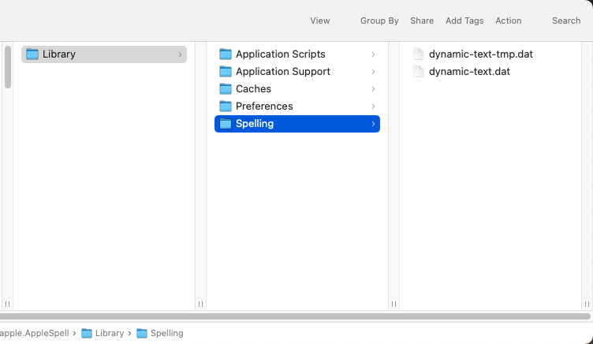Select the Application Scripts folder icon
This screenshot has width=593, height=344.
tap(226, 54)
